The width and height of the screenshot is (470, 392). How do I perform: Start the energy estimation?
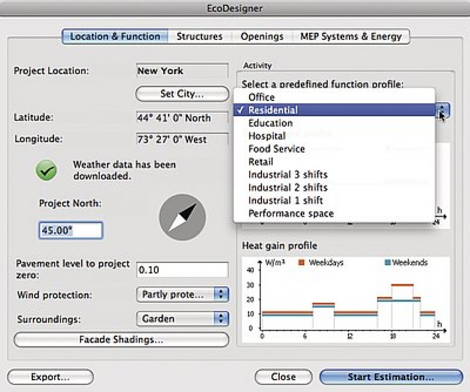391,377
